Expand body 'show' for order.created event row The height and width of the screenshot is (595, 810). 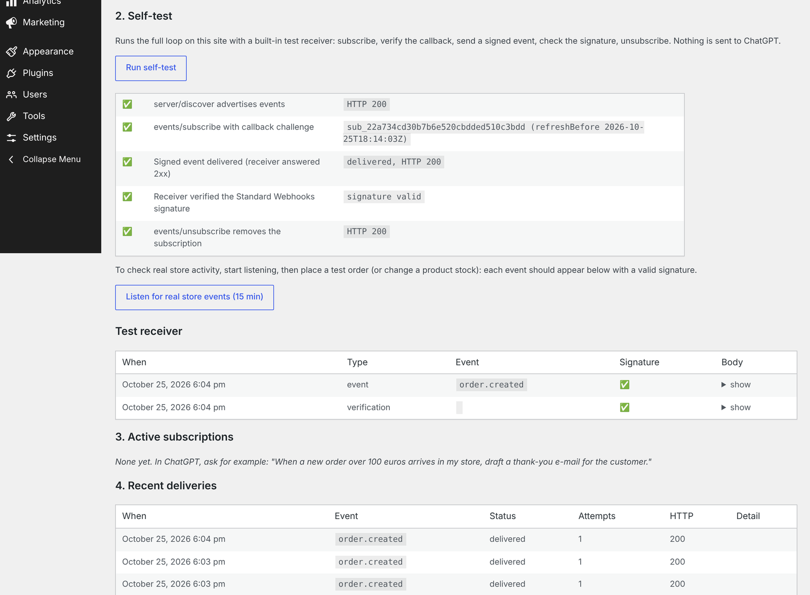pyautogui.click(x=736, y=385)
